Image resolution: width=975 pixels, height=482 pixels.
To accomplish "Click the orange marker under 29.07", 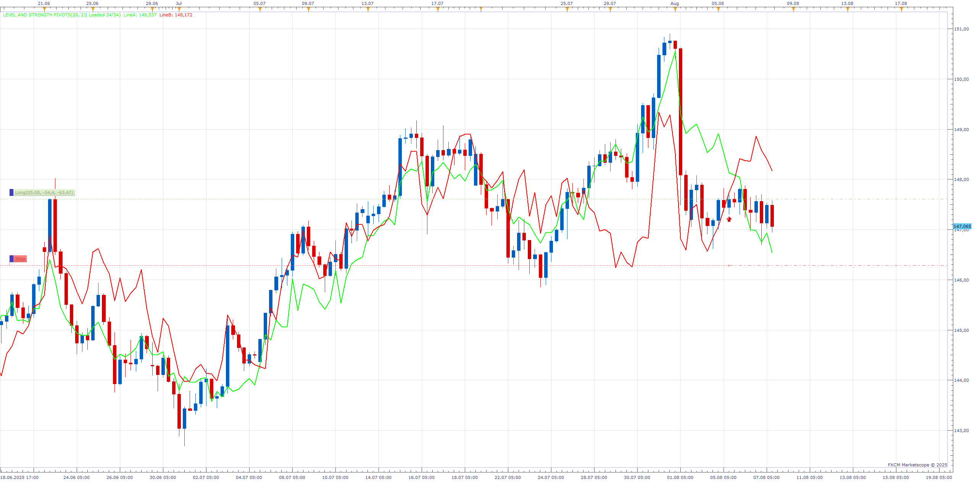I will coord(610,9).
